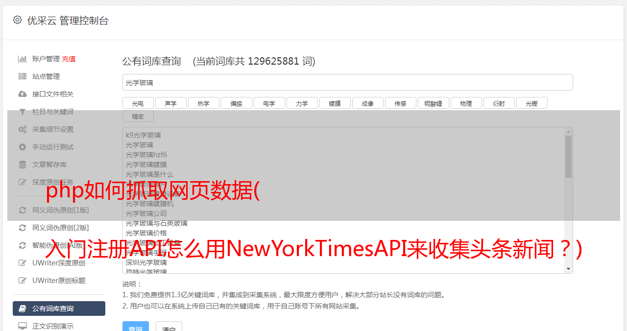Viewport: 627px width, 331px height.
Task: Click the 成像 tag button
Action: pos(367,103)
